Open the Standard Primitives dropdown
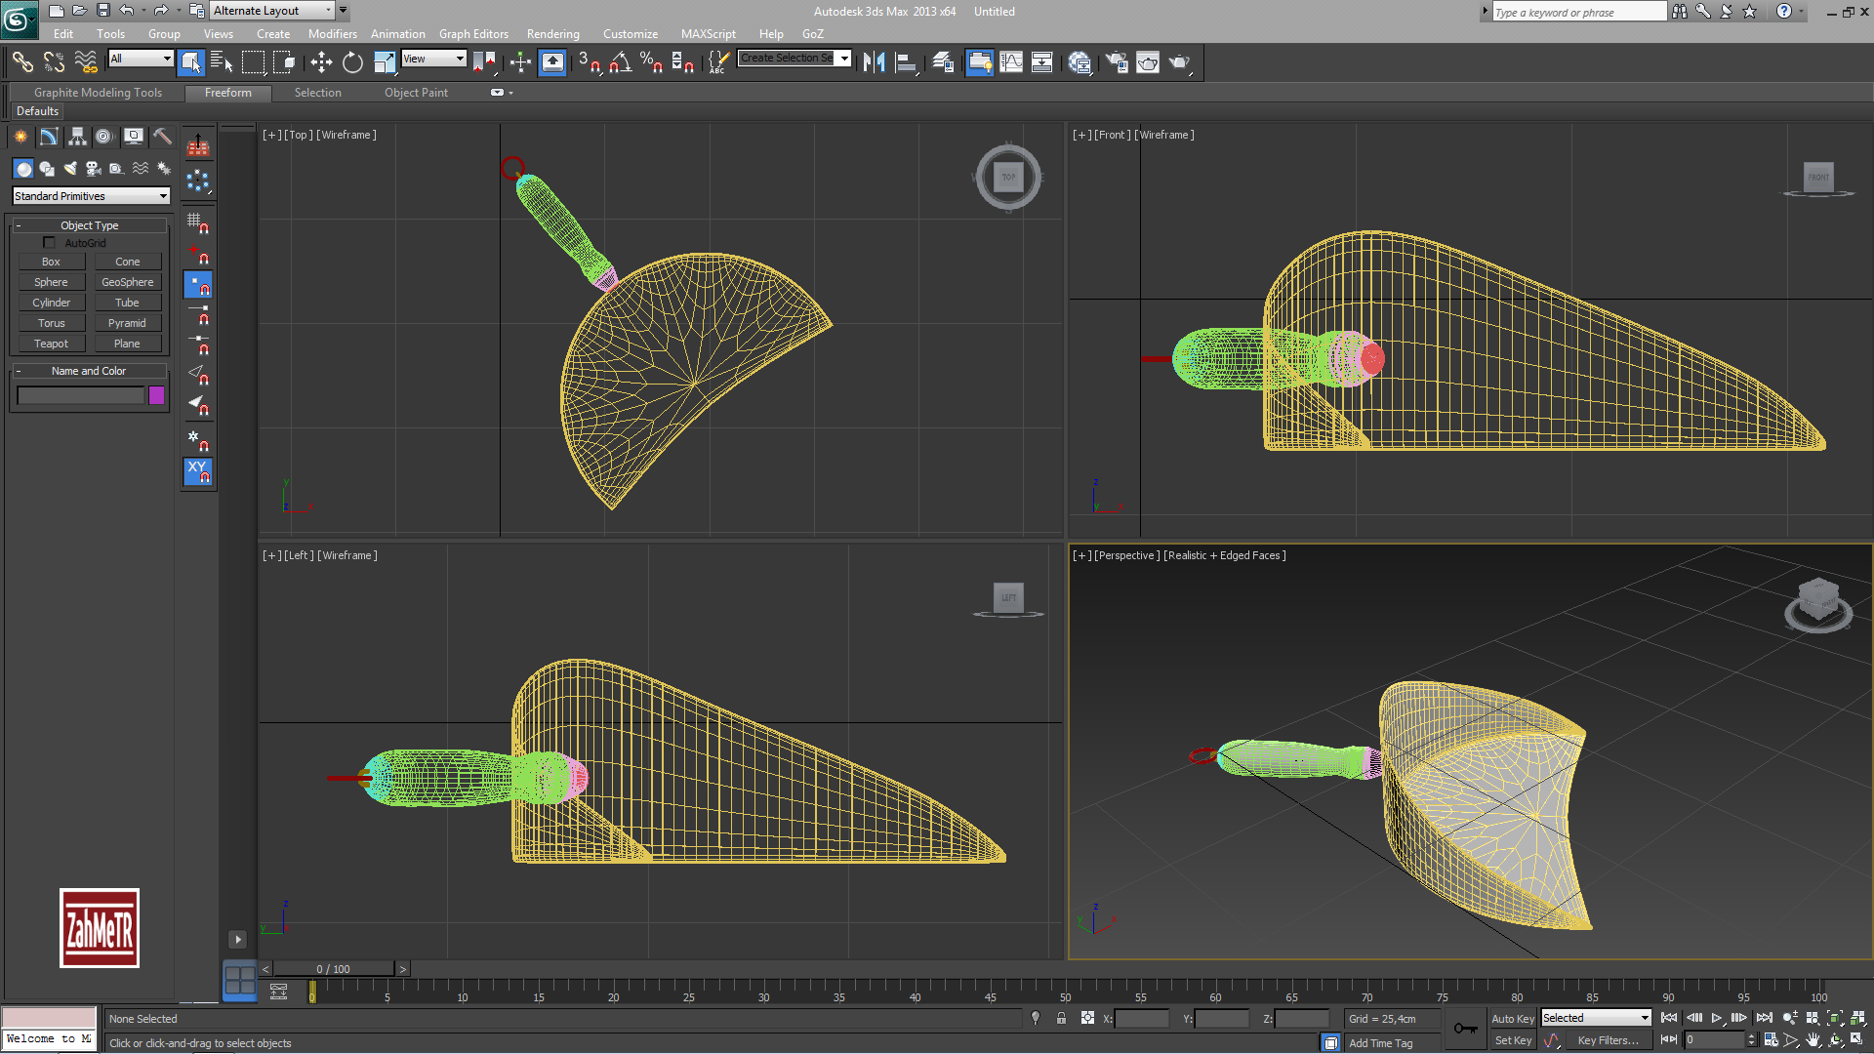The height and width of the screenshot is (1054, 1874). coord(91,196)
